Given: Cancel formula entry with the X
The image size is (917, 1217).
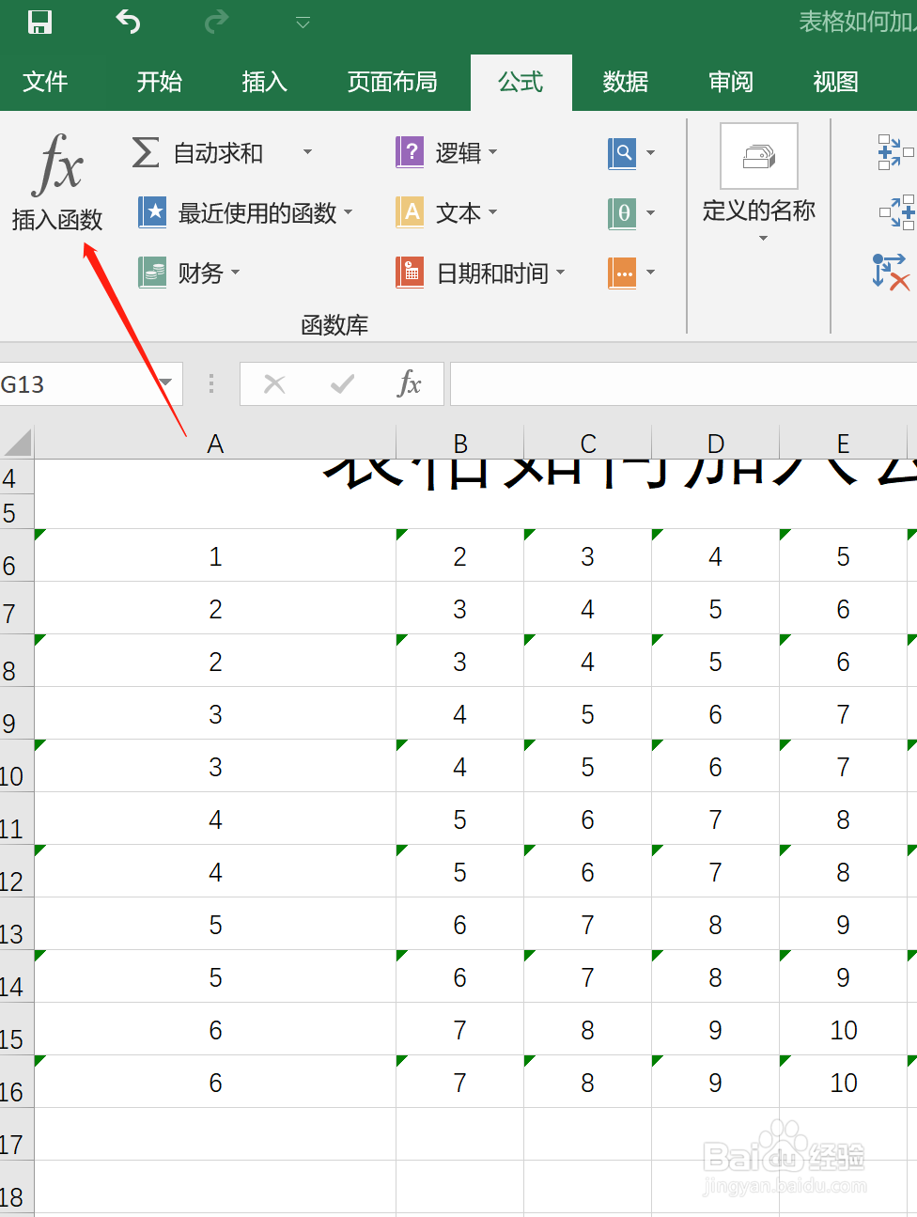Looking at the screenshot, I should point(273,383).
